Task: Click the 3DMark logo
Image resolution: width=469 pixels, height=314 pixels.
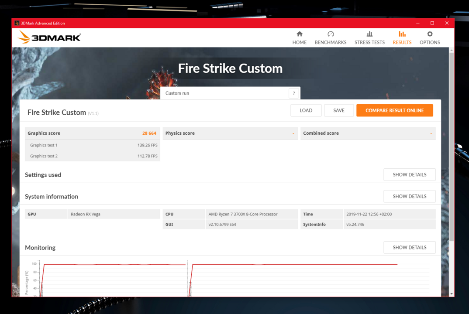Action: tap(49, 38)
